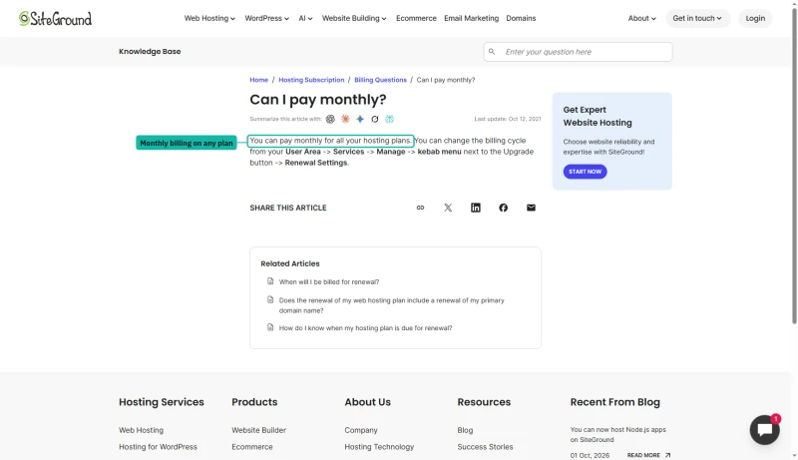The image size is (798, 460).
Task: Open blog post about hosting Node.js apps
Action: click(x=617, y=435)
